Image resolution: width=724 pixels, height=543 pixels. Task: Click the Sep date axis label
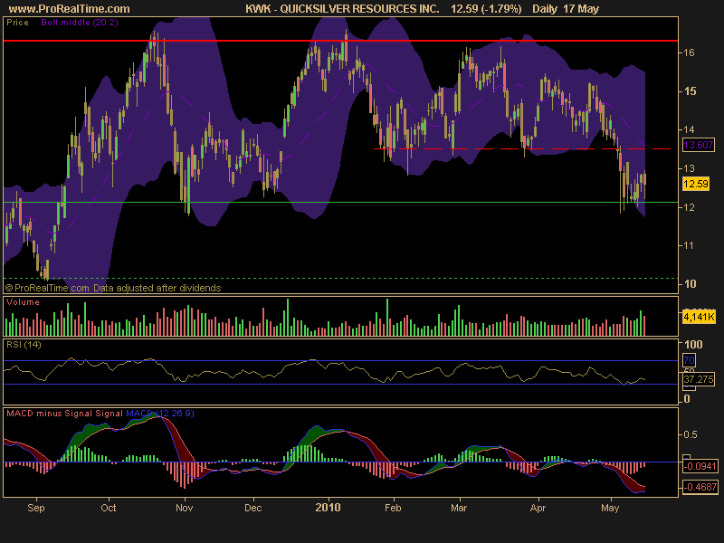pyautogui.click(x=36, y=508)
